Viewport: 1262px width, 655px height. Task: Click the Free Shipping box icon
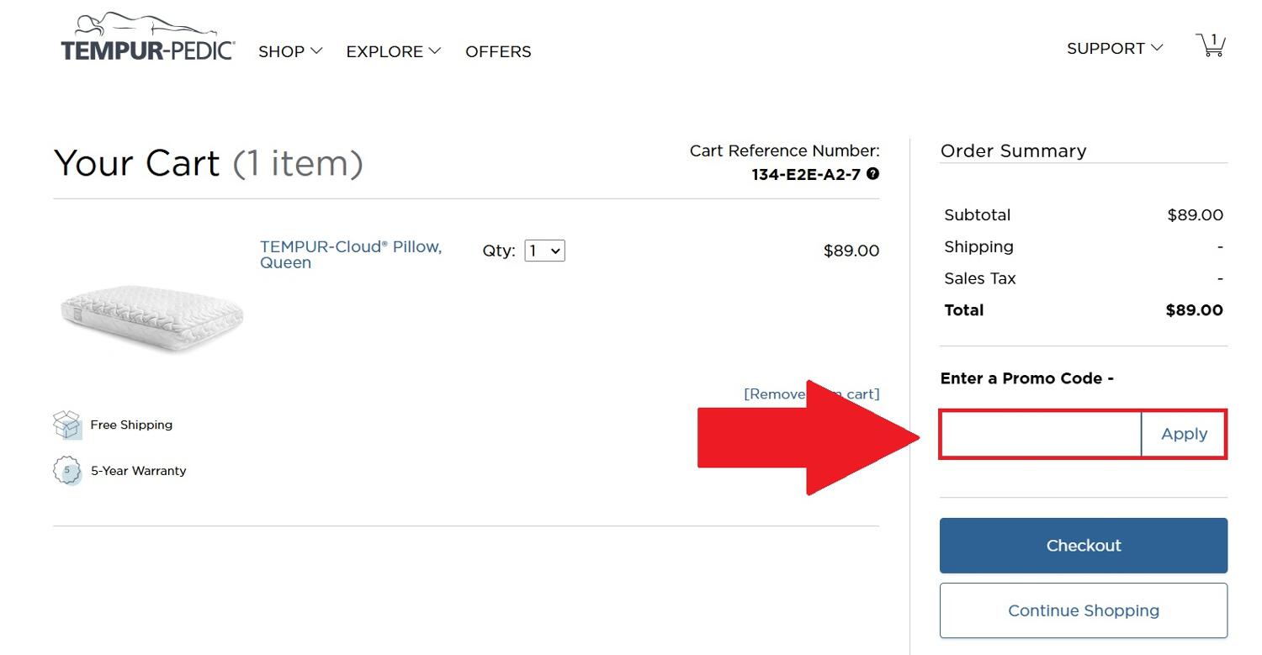click(67, 425)
